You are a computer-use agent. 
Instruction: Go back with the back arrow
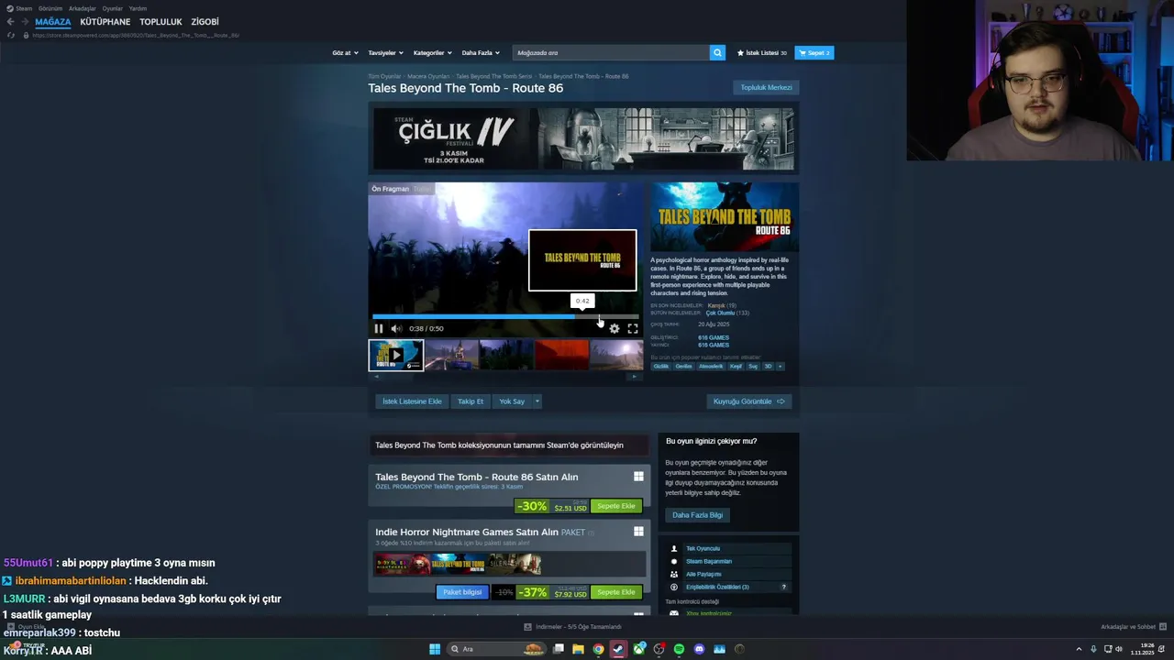(x=11, y=22)
